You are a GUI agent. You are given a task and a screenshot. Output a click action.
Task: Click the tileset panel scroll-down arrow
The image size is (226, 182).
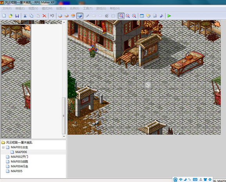pos(64,136)
